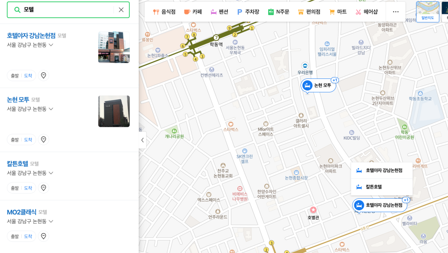Viewport: 448px width, 253px height.
Task: Set 호텔야자 강남논현점 as 출발
Action: coord(14,76)
